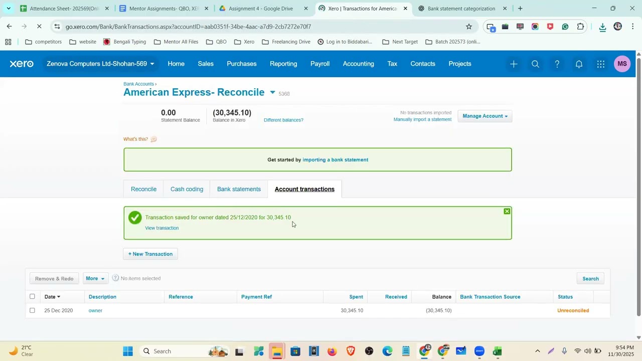Open Xero search magnifier icon
The image size is (642, 361).
point(535,64)
